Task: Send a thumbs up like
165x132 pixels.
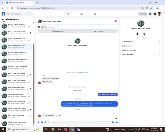Action: [x=116, y=122]
